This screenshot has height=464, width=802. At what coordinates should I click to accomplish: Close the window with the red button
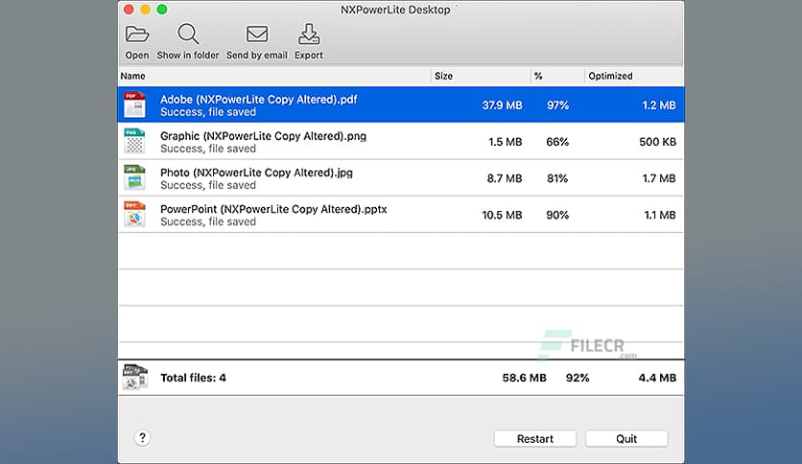point(129,10)
